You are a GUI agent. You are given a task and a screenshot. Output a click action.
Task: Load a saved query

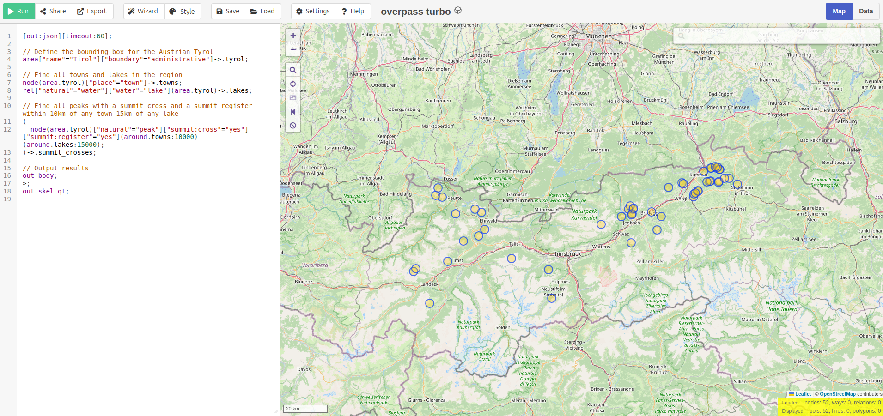[x=262, y=11]
